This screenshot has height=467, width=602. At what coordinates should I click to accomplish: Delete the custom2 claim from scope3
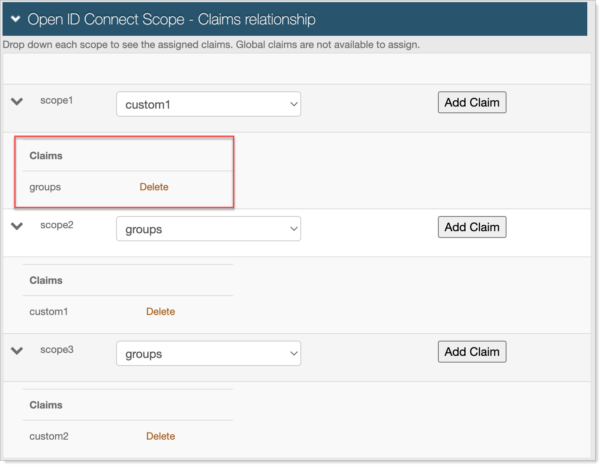(x=160, y=436)
